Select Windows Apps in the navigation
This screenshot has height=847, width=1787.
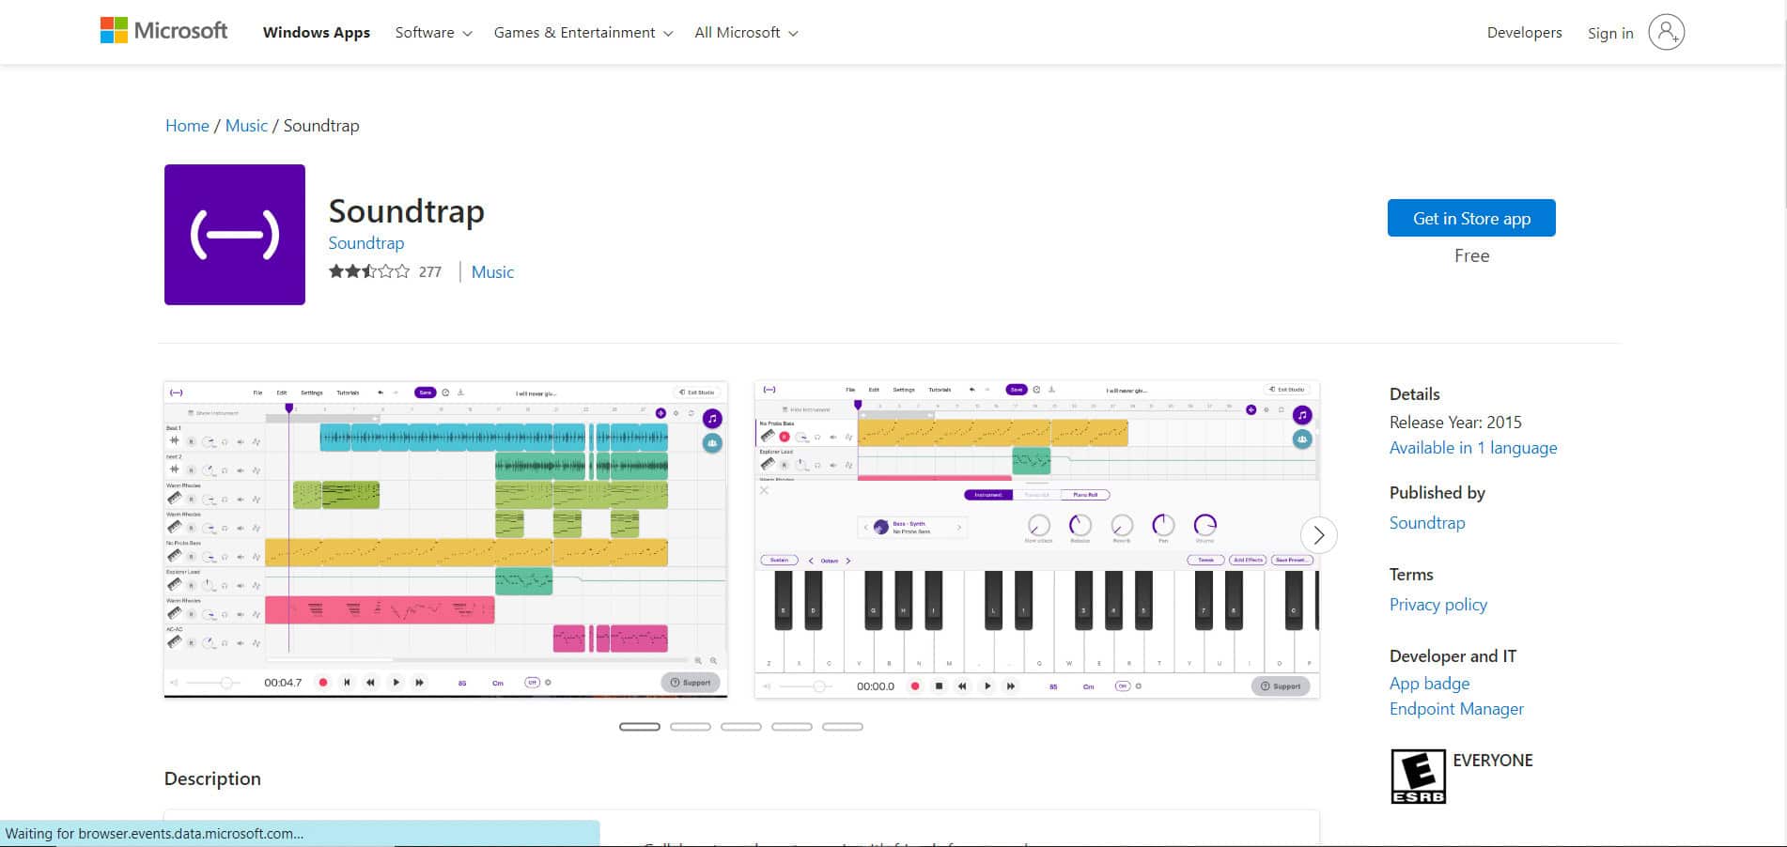tap(317, 32)
